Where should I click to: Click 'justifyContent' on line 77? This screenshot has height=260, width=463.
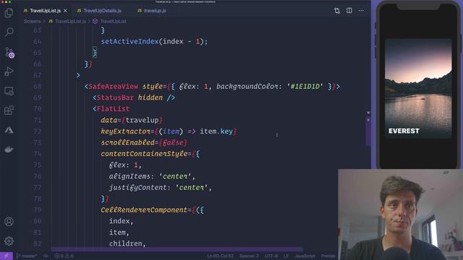pos(138,188)
